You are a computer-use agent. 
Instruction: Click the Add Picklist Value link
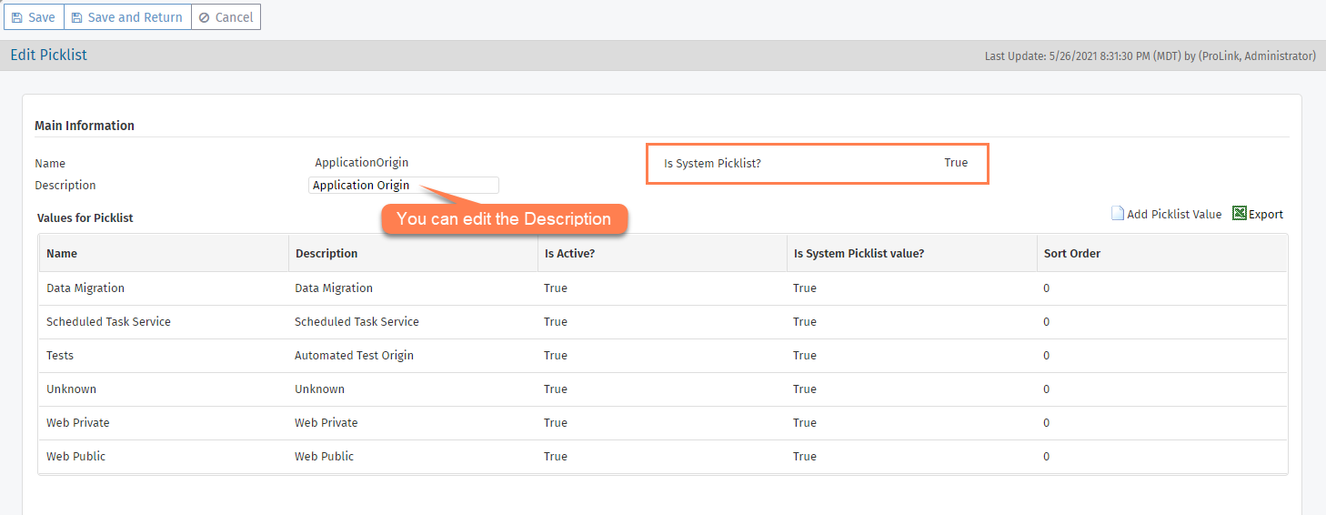(x=1174, y=215)
